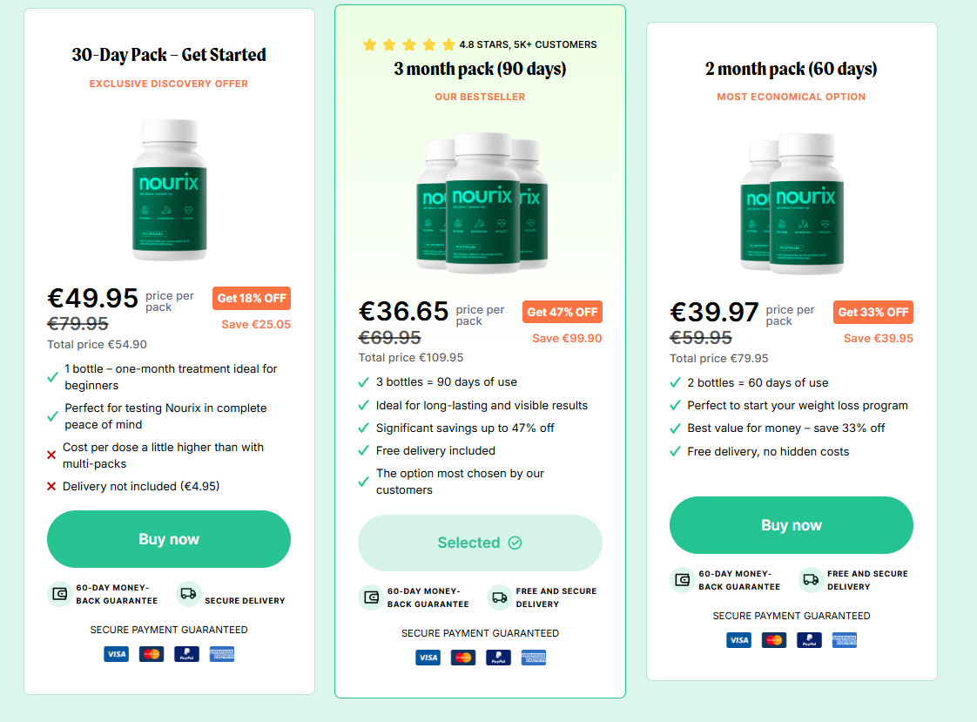Image resolution: width=977 pixels, height=722 pixels.
Task: Click the three-bottle Nourix product image
Action: (x=482, y=203)
